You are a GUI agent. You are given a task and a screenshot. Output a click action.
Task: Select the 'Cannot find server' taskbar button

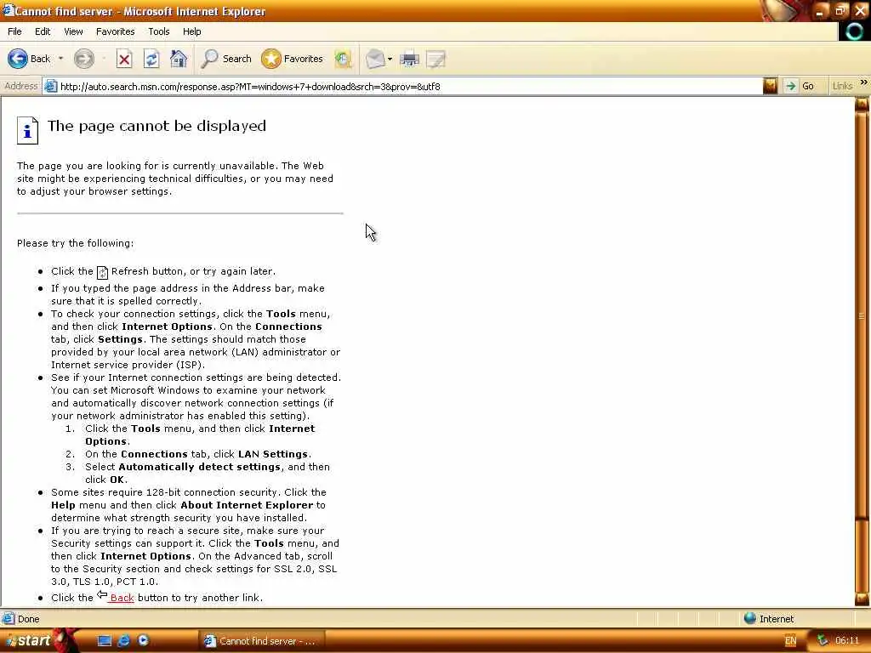click(x=261, y=641)
